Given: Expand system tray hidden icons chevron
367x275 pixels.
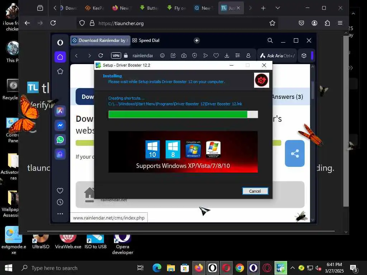Looking at the screenshot, I should (x=292, y=268).
